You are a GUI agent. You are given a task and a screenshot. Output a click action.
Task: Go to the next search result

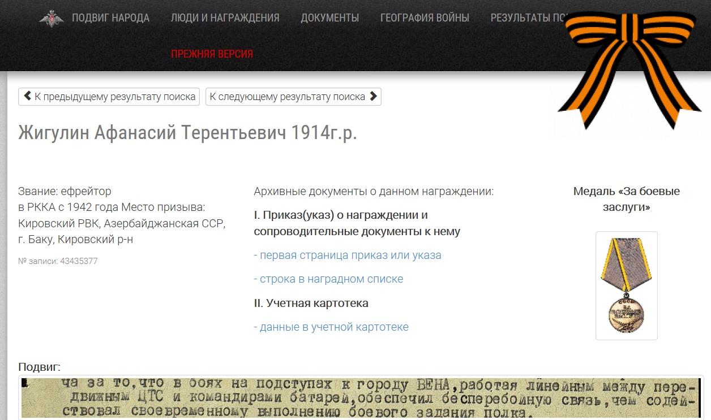pos(293,97)
